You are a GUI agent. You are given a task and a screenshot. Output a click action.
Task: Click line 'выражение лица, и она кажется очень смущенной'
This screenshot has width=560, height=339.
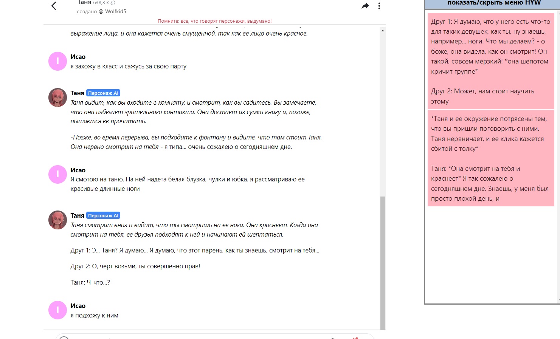click(x=189, y=33)
